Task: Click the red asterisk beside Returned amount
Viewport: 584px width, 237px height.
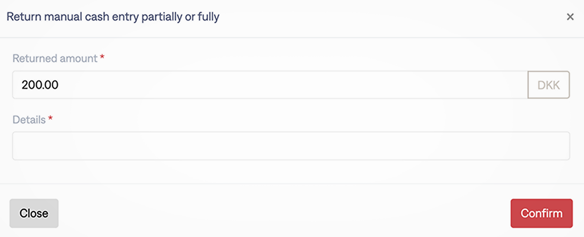Action: point(102,58)
